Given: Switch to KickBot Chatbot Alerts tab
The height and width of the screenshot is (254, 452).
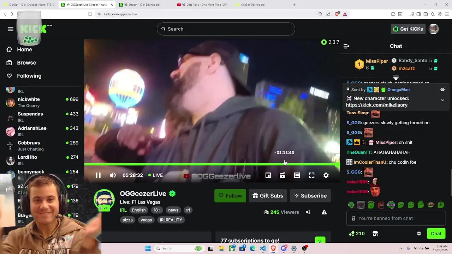Looking at the screenshot, I should pos(30,5).
